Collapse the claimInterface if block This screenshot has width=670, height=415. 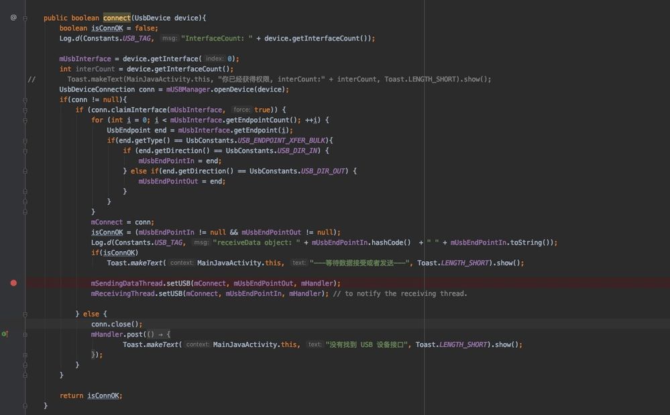click(25, 109)
